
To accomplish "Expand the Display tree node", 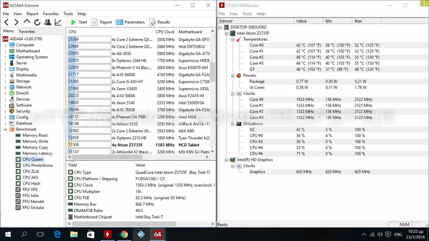I will click(x=5, y=69).
